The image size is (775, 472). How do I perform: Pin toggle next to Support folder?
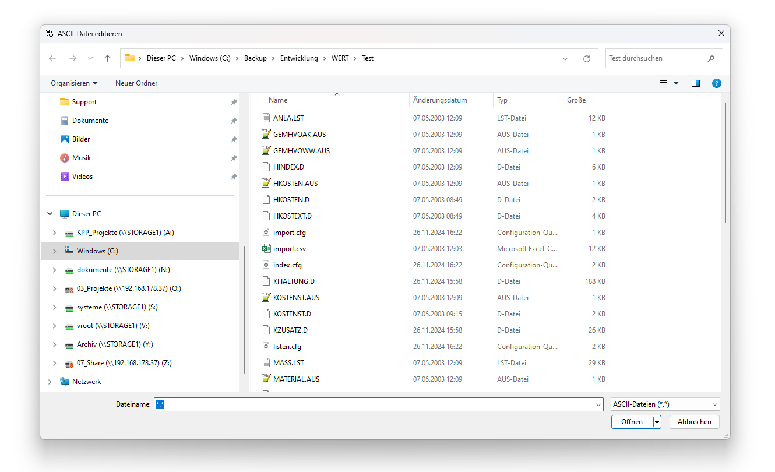[x=234, y=102]
